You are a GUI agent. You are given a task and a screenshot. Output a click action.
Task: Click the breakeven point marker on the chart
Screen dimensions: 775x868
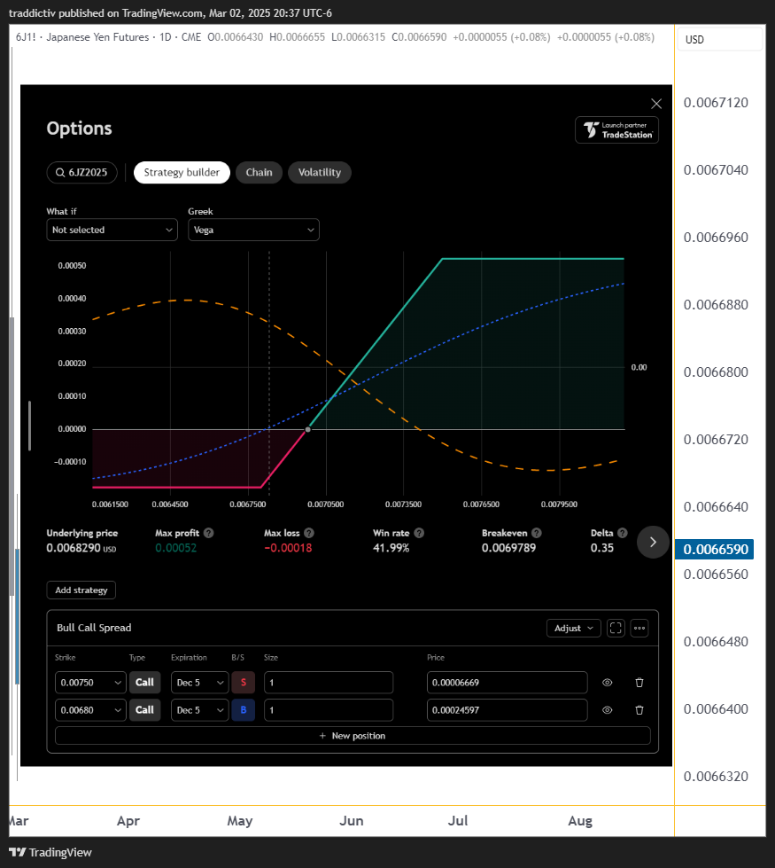tap(308, 430)
